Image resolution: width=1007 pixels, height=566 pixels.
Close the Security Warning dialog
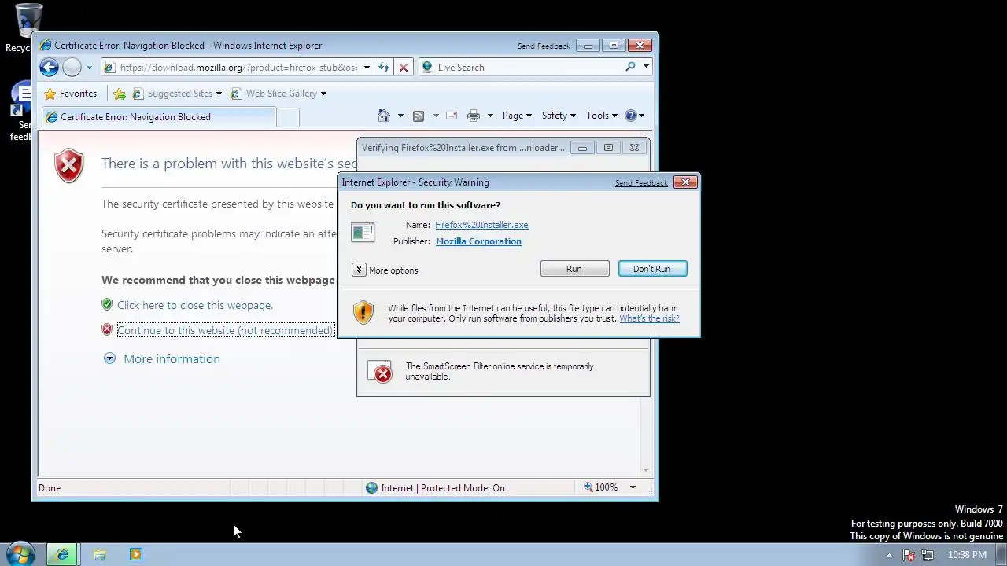tap(685, 182)
